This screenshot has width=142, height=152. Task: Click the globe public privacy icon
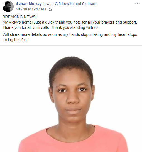50,9
